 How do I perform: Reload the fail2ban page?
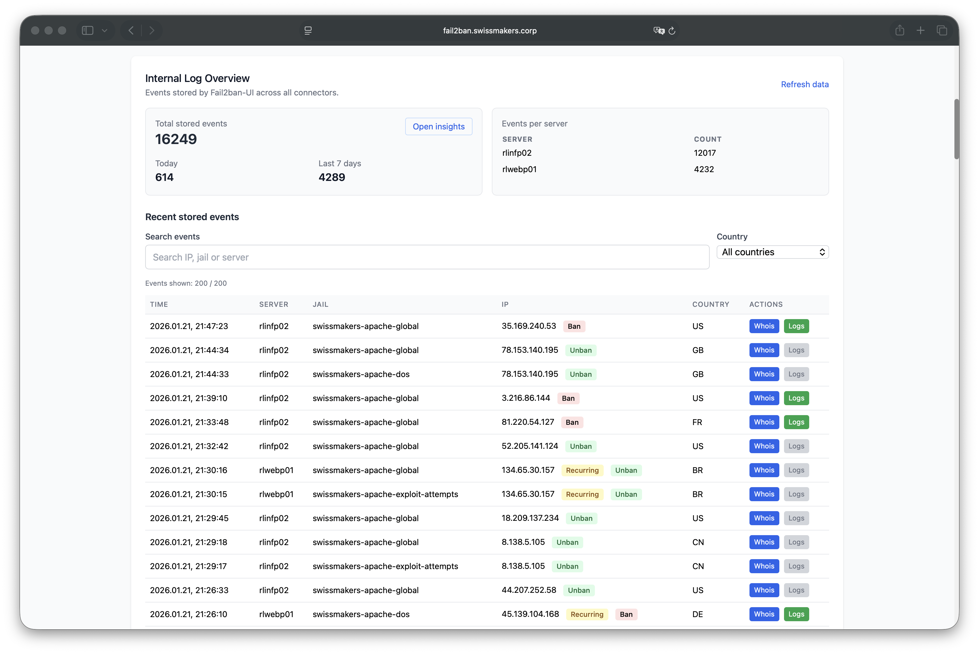672,30
